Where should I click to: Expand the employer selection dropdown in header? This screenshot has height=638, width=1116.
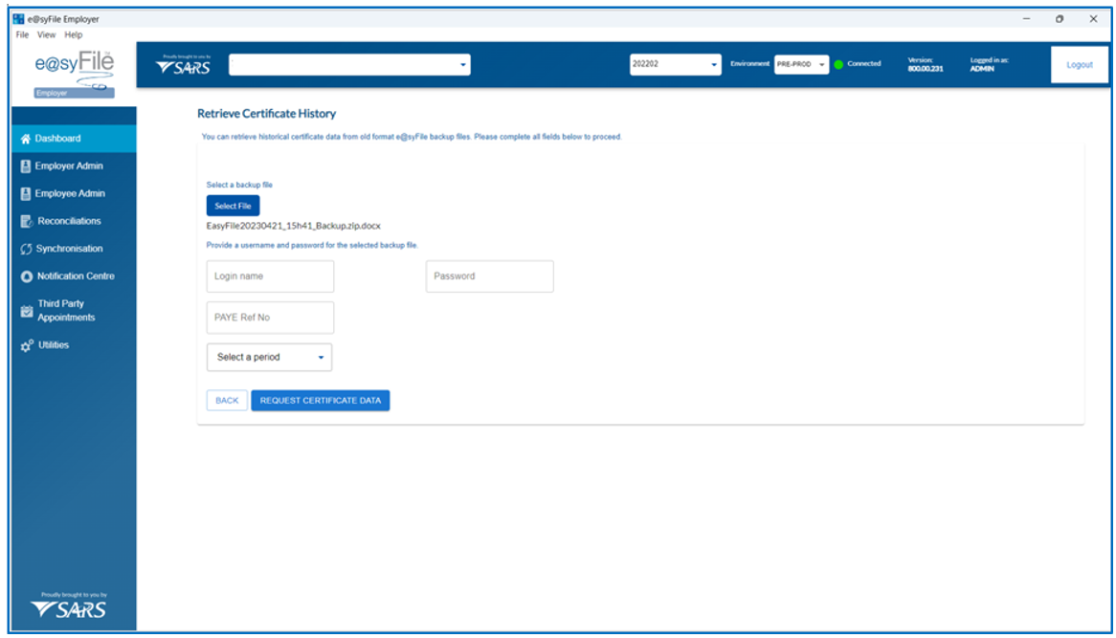(x=349, y=64)
